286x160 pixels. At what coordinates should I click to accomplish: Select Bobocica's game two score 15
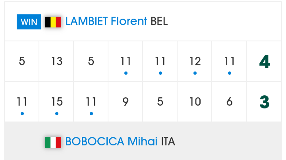pyautogui.click(x=57, y=102)
